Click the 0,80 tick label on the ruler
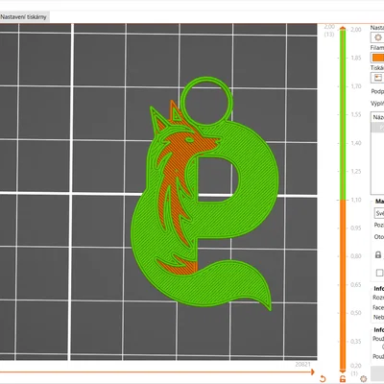The width and height of the screenshot is (384, 384). click(356, 256)
